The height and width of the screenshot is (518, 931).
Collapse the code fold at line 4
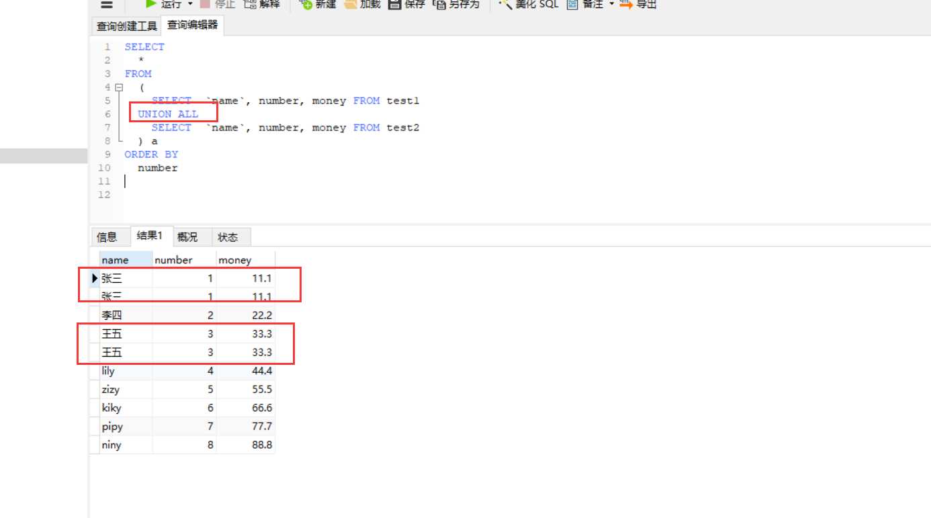[119, 87]
